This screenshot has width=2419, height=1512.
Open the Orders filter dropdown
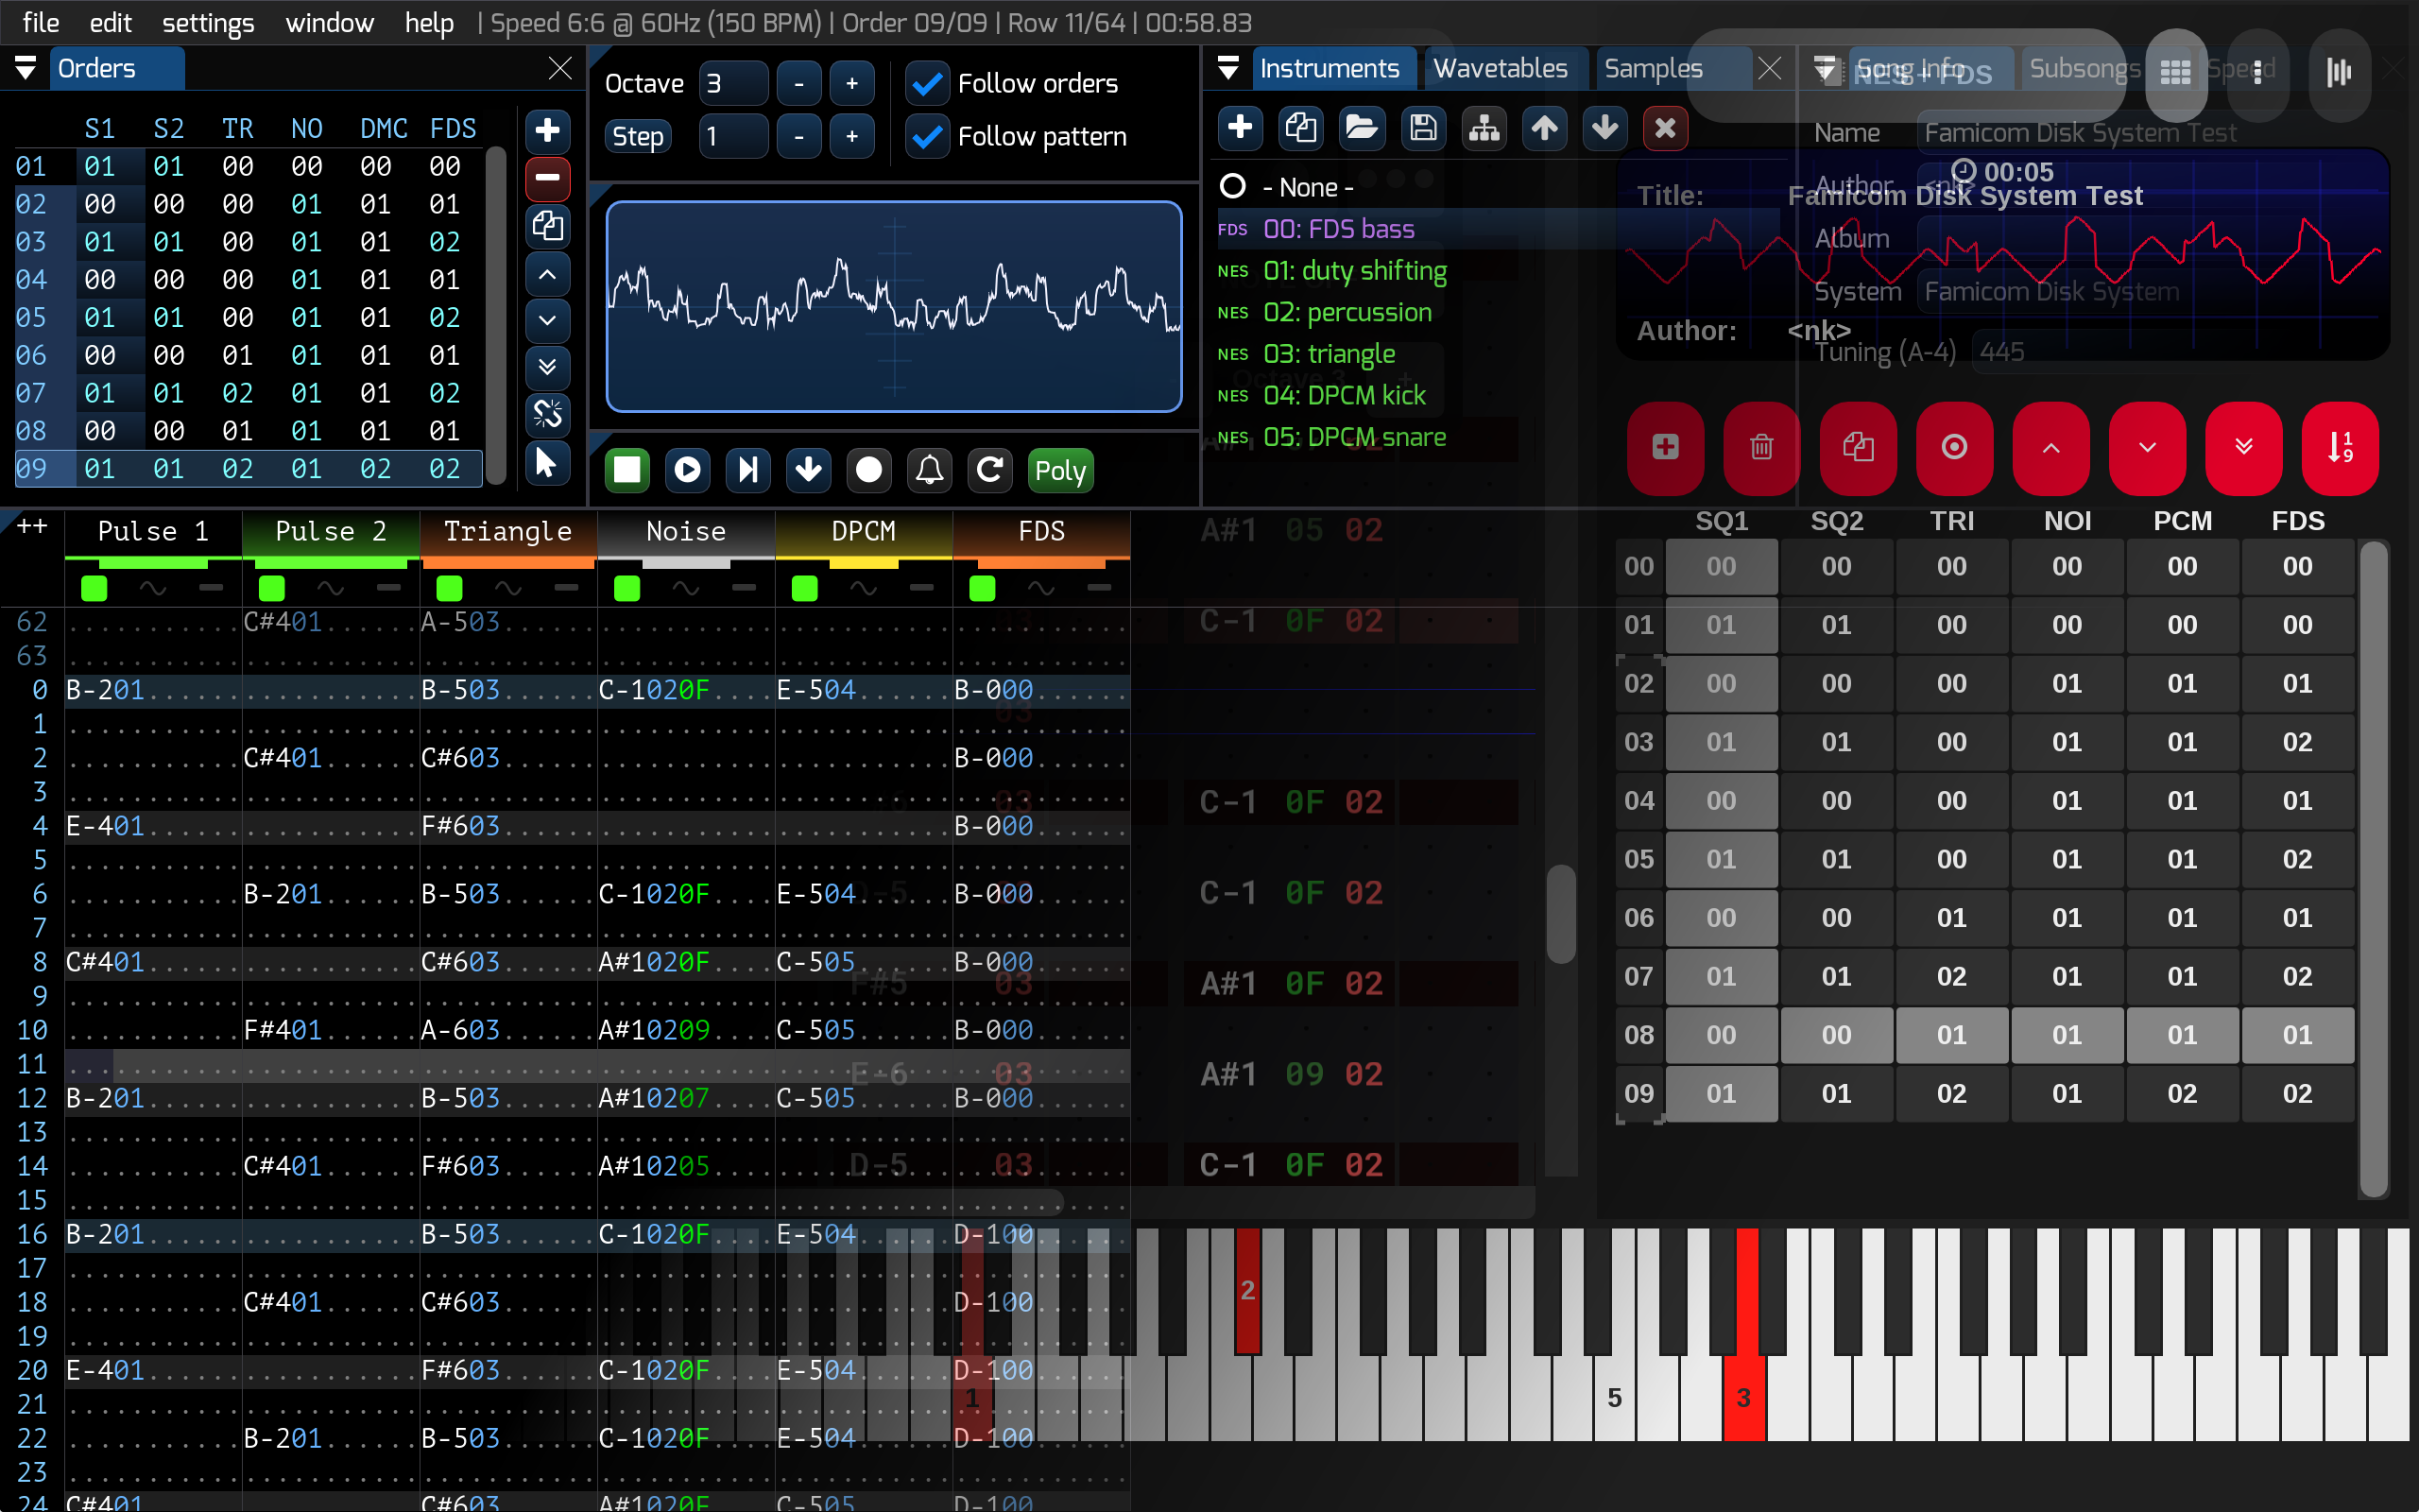click(25, 68)
